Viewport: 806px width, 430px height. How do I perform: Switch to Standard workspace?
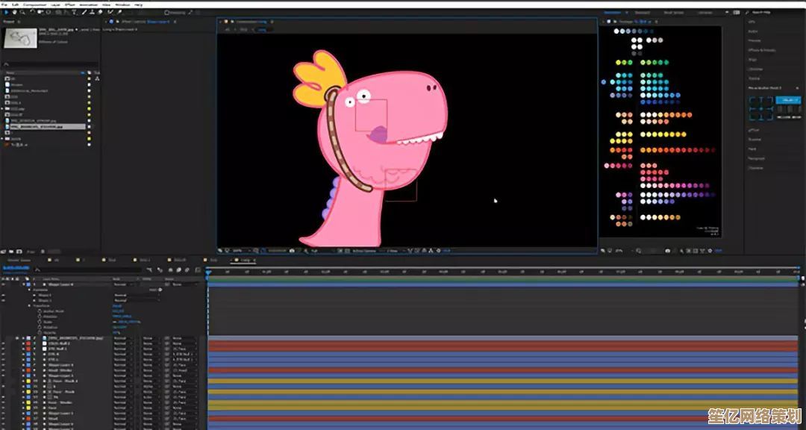[643, 13]
